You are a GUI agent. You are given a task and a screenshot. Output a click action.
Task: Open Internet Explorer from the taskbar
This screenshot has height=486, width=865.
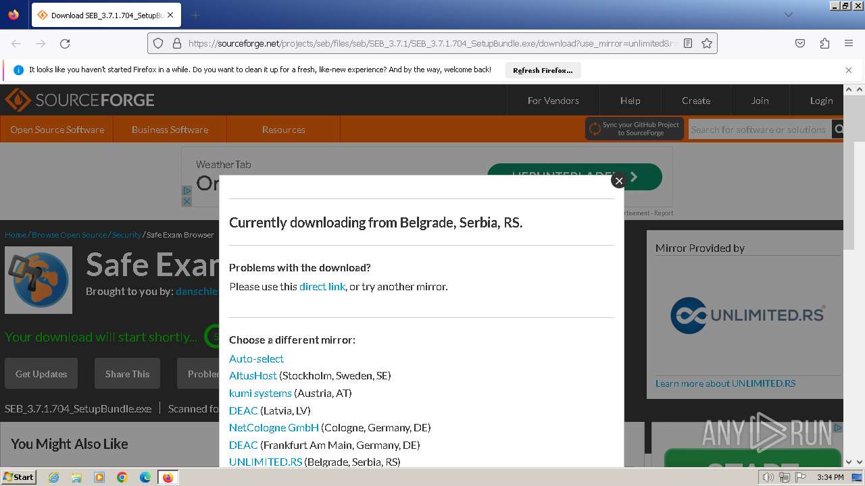(53, 477)
